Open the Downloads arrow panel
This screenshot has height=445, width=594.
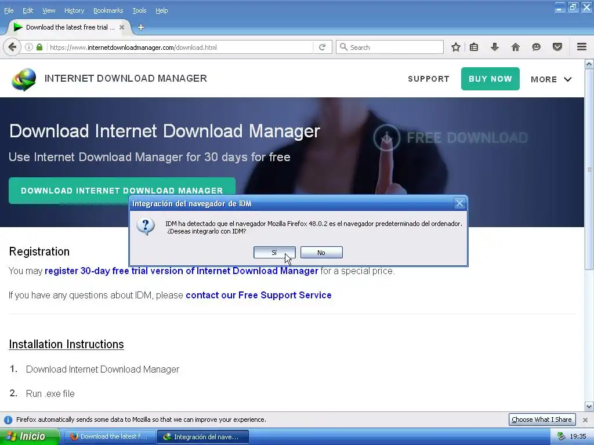click(x=495, y=48)
